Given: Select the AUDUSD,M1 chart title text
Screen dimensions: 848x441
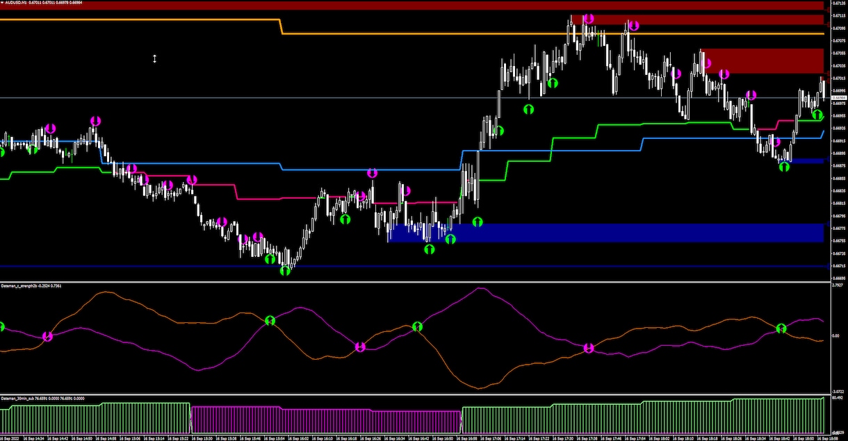Looking at the screenshot, I should click(x=17, y=3).
